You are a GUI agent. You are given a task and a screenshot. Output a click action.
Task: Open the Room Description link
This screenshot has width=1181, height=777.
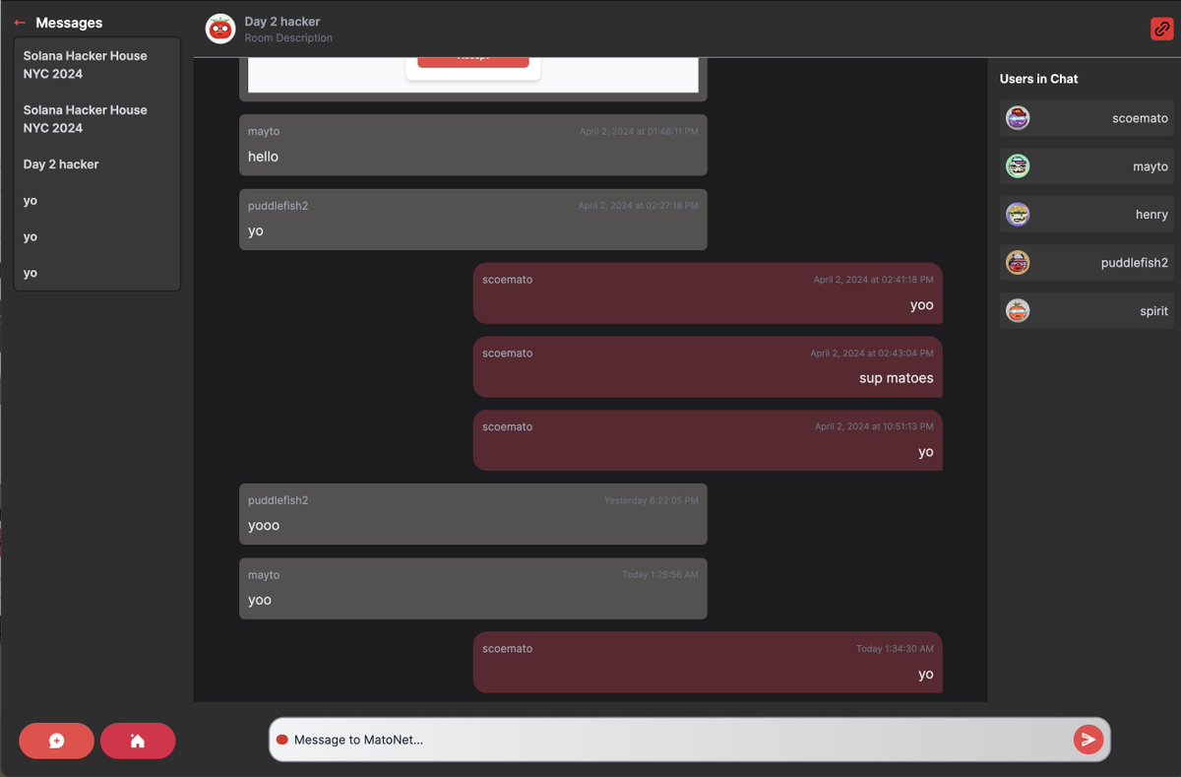pos(285,36)
